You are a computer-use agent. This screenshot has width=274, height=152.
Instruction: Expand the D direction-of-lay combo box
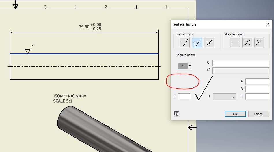click(224, 97)
